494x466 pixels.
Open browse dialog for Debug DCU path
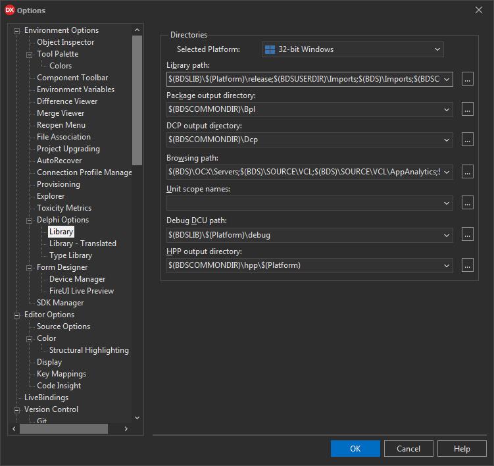[x=467, y=235]
